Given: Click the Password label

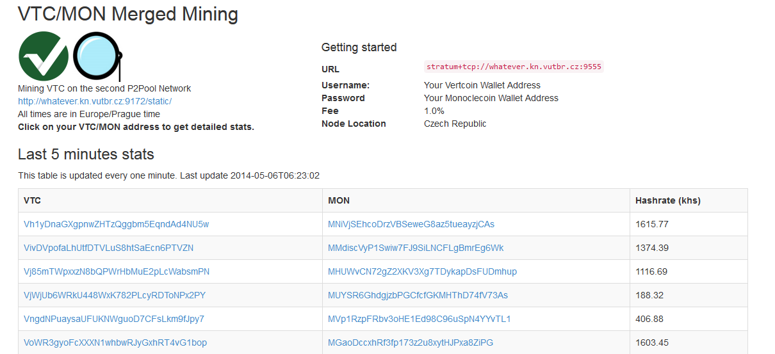Looking at the screenshot, I should [x=343, y=98].
